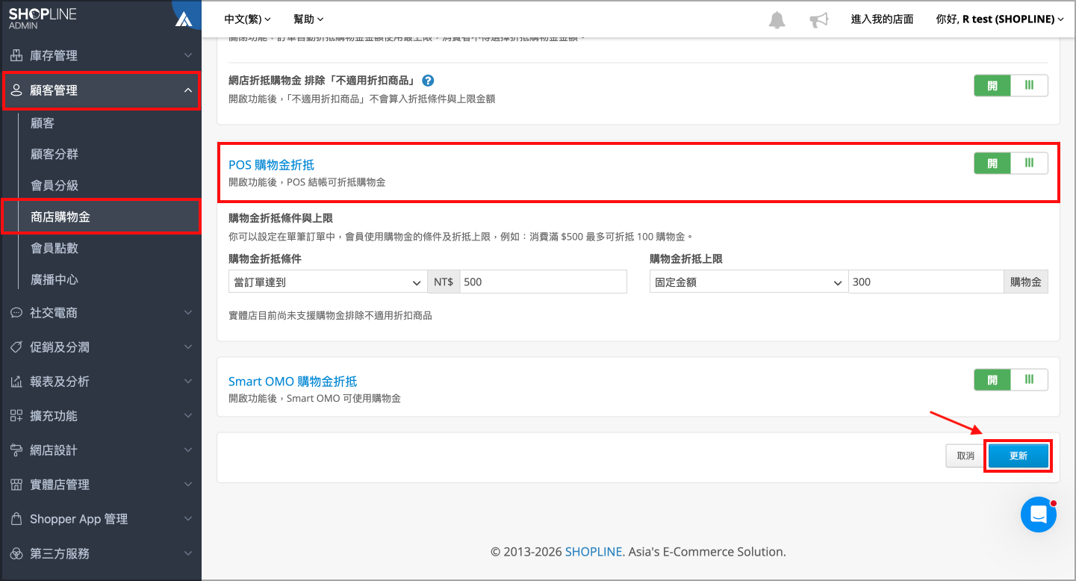This screenshot has height=581, width=1076.
Task: Open the SHOPLINE footer link
Action: tap(593, 552)
